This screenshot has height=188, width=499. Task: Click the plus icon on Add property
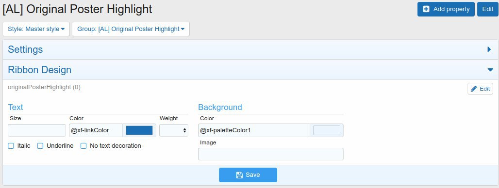[426, 9]
